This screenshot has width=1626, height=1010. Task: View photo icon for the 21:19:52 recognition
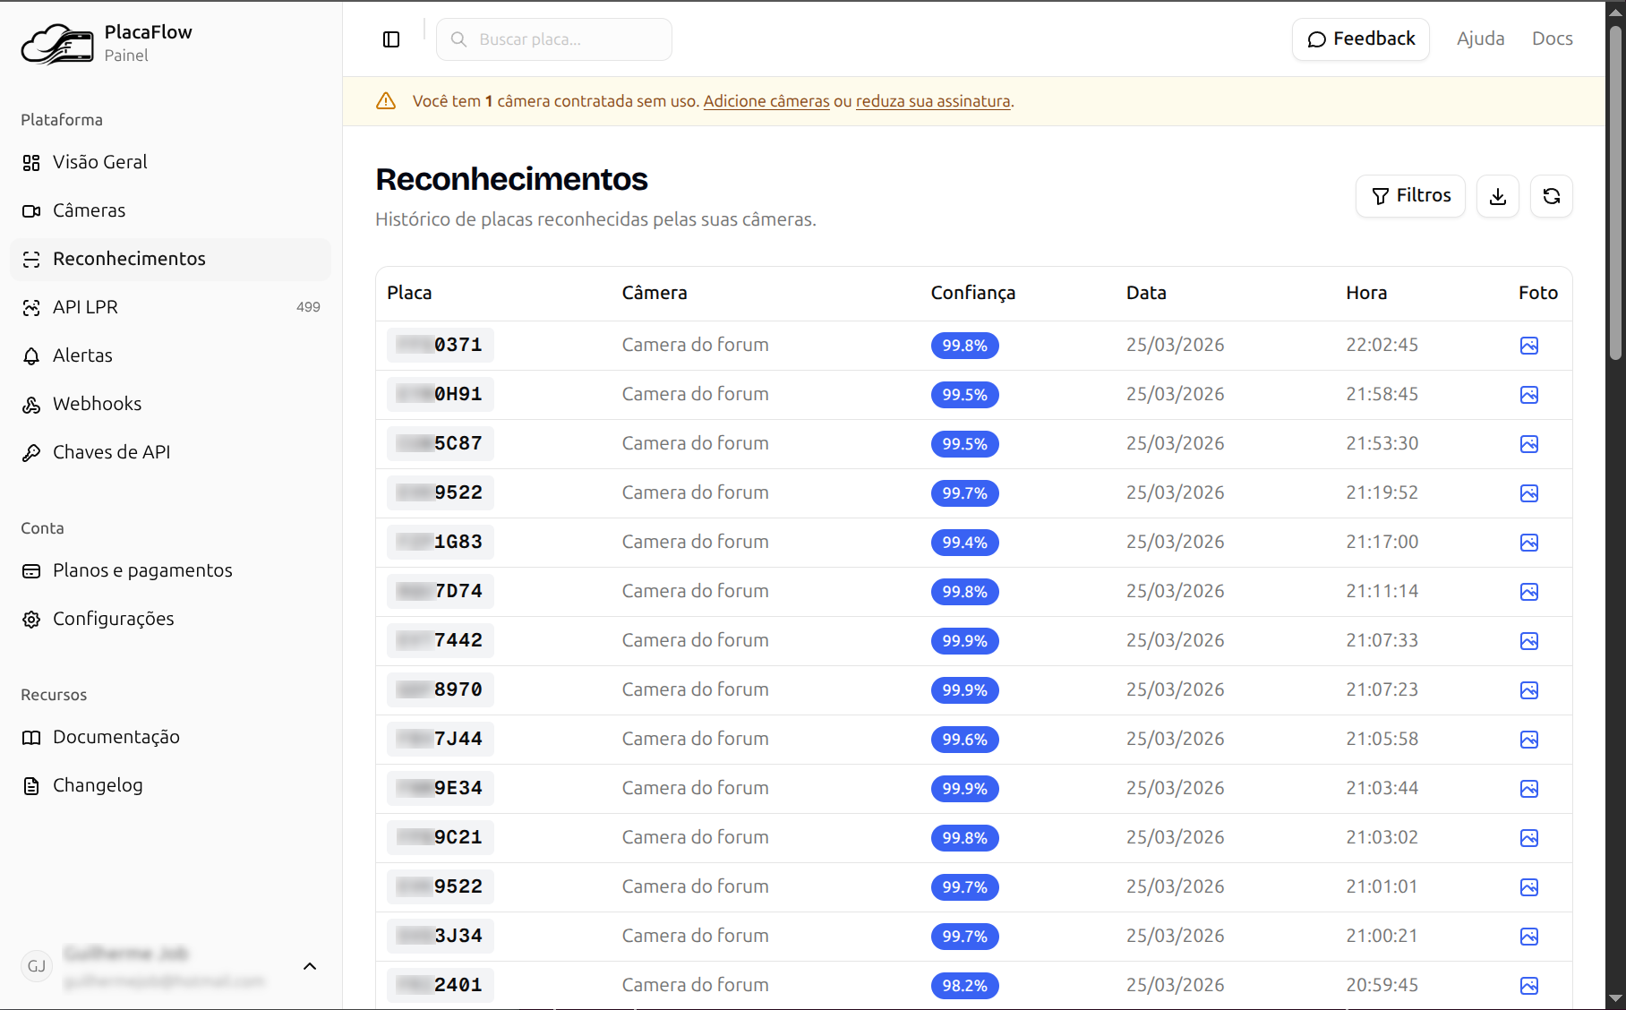pos(1528,493)
